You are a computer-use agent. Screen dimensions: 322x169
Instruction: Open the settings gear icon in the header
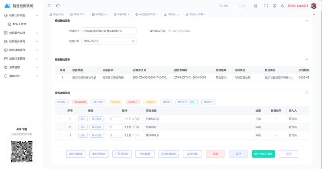click(x=275, y=6)
